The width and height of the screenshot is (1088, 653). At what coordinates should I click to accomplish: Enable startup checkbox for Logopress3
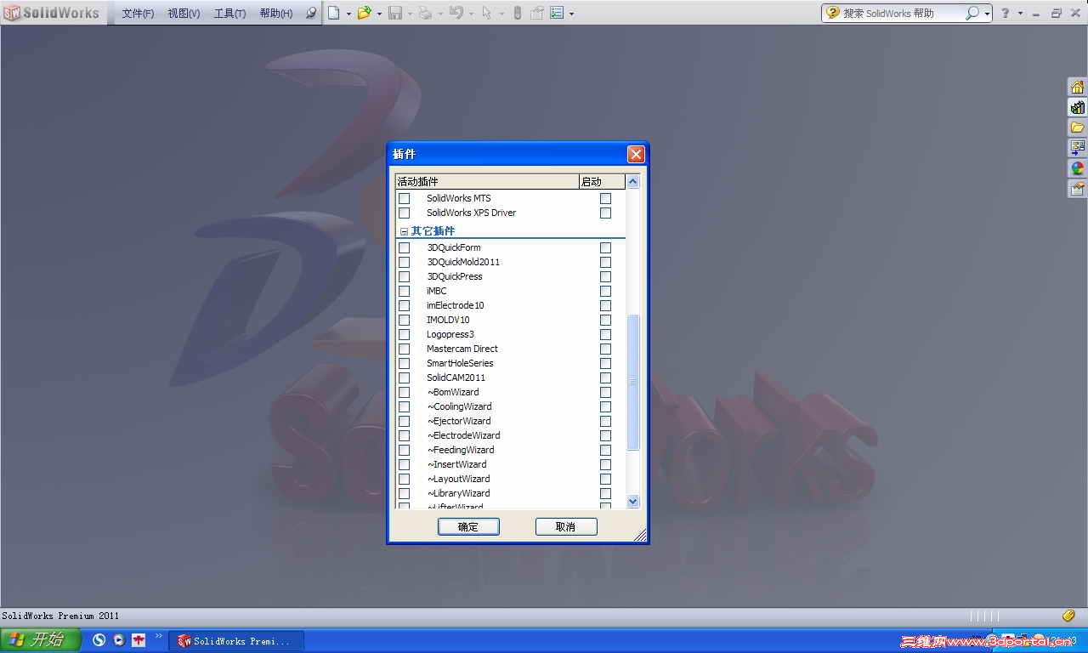(x=605, y=334)
